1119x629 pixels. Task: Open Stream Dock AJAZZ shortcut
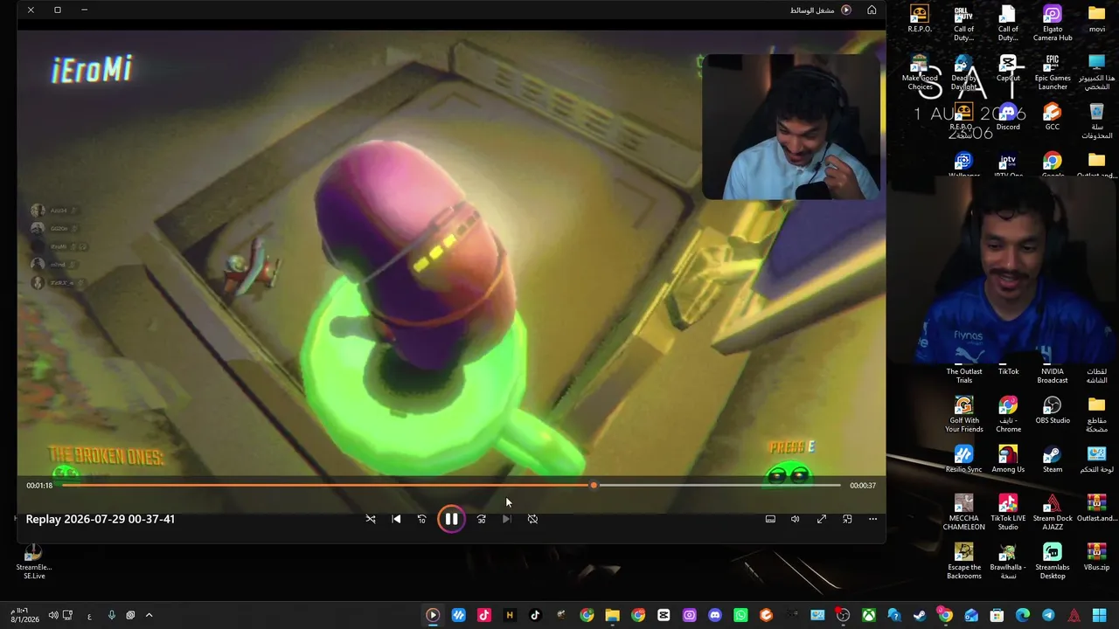point(1053,513)
